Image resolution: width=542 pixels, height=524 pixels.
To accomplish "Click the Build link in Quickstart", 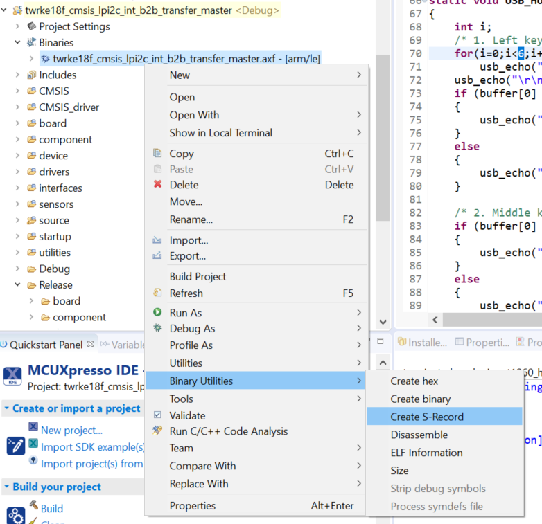I will [x=52, y=509].
